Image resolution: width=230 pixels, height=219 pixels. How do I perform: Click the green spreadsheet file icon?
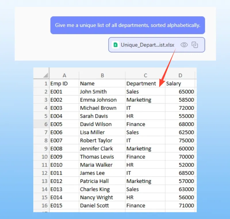pos(116,45)
